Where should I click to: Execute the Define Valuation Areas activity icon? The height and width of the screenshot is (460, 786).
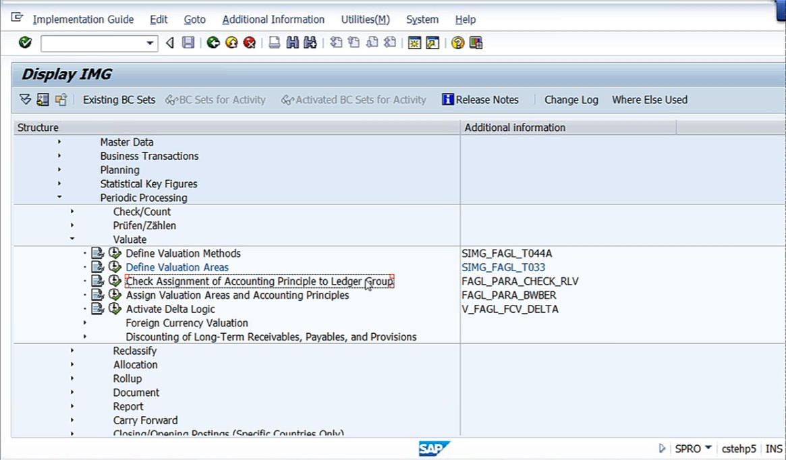click(x=115, y=267)
